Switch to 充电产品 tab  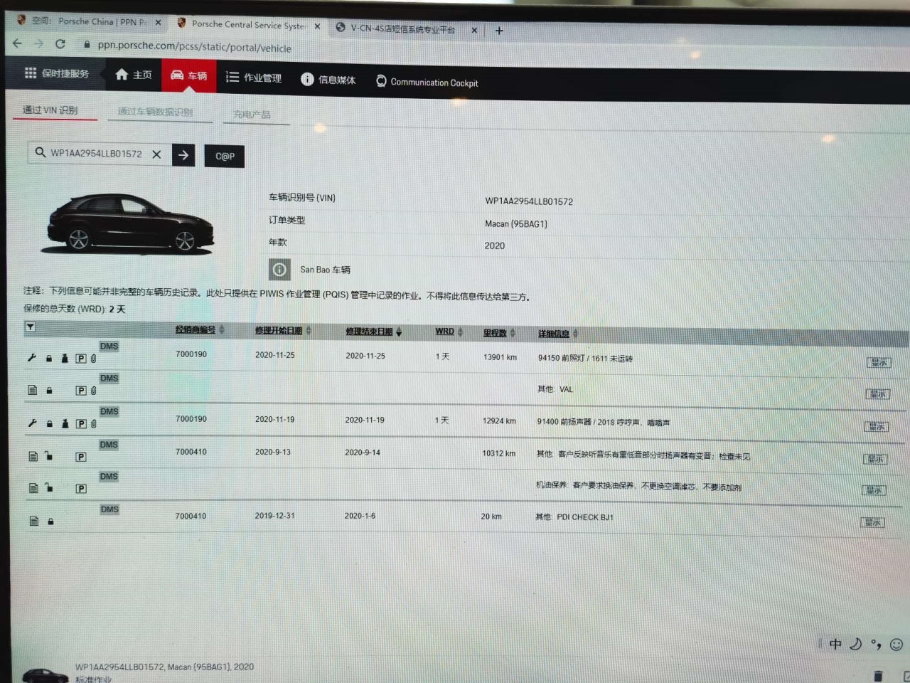[252, 115]
